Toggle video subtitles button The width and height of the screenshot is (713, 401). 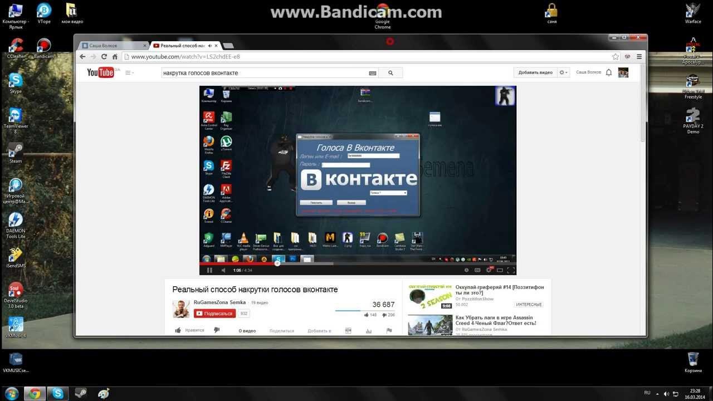tap(477, 270)
